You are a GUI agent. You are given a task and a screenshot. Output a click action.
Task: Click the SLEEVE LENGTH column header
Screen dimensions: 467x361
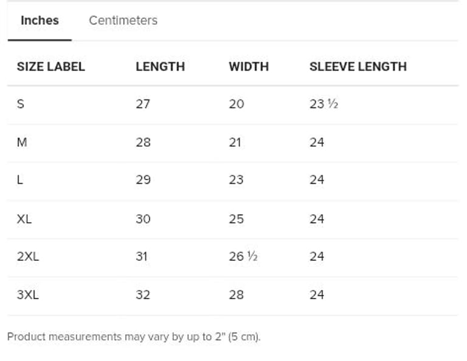(358, 67)
